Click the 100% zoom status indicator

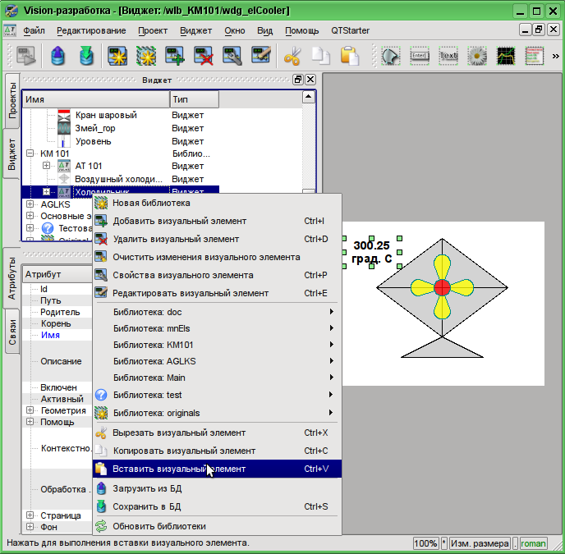pyautogui.click(x=425, y=543)
